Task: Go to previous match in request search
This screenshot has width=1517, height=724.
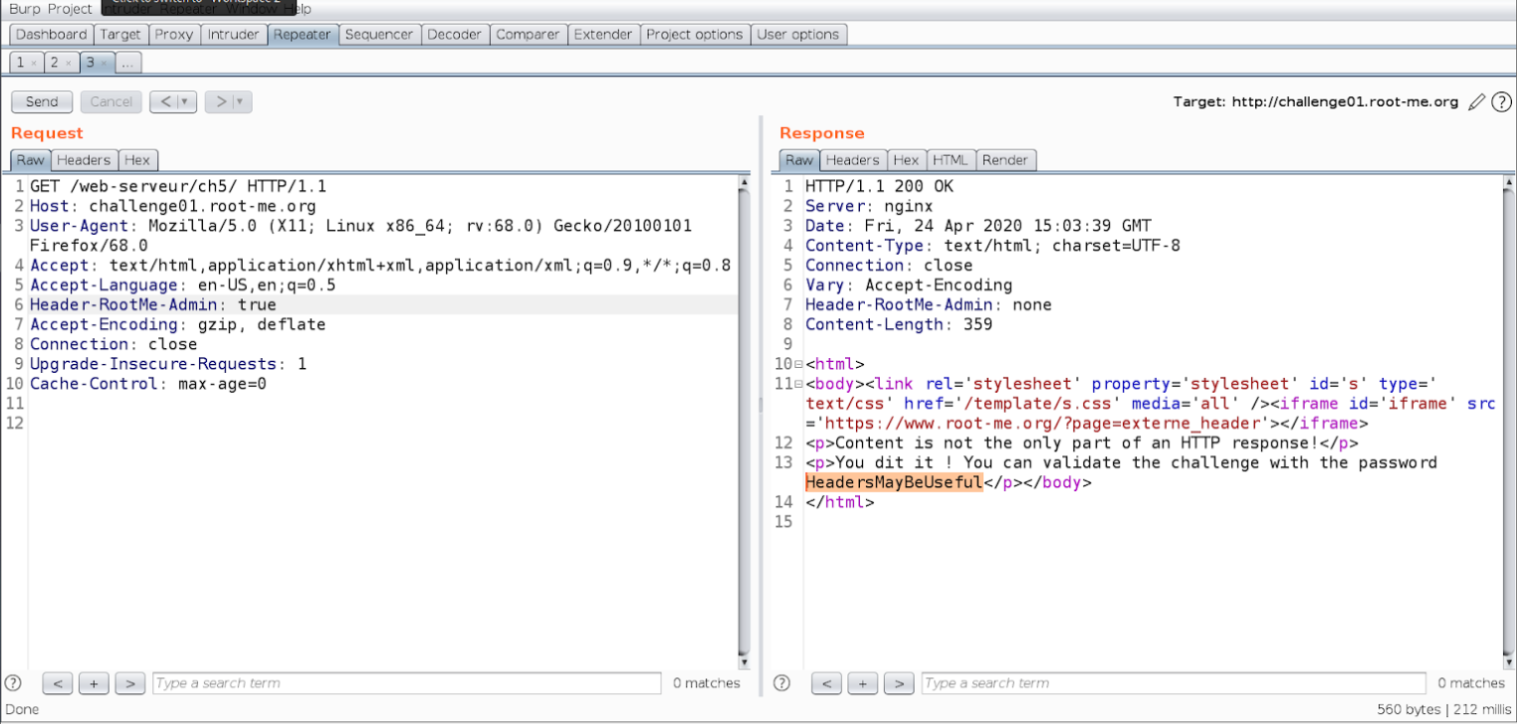Action: click(x=58, y=683)
